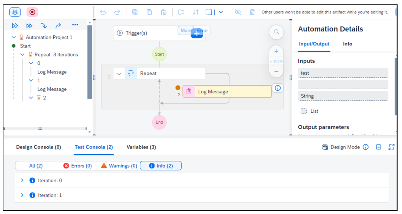Expand the Iteration: 0 log entry
This screenshot has height=214, width=402.
(x=22, y=181)
